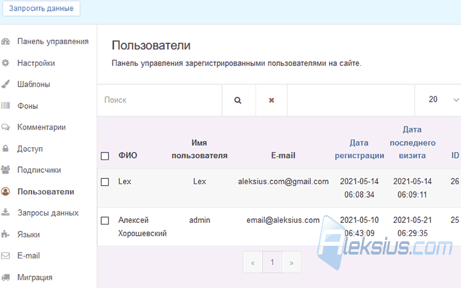The width and height of the screenshot is (461, 288).
Task: Click the speech bubbles icon beside Комментарии
Action: pyautogui.click(x=5, y=127)
